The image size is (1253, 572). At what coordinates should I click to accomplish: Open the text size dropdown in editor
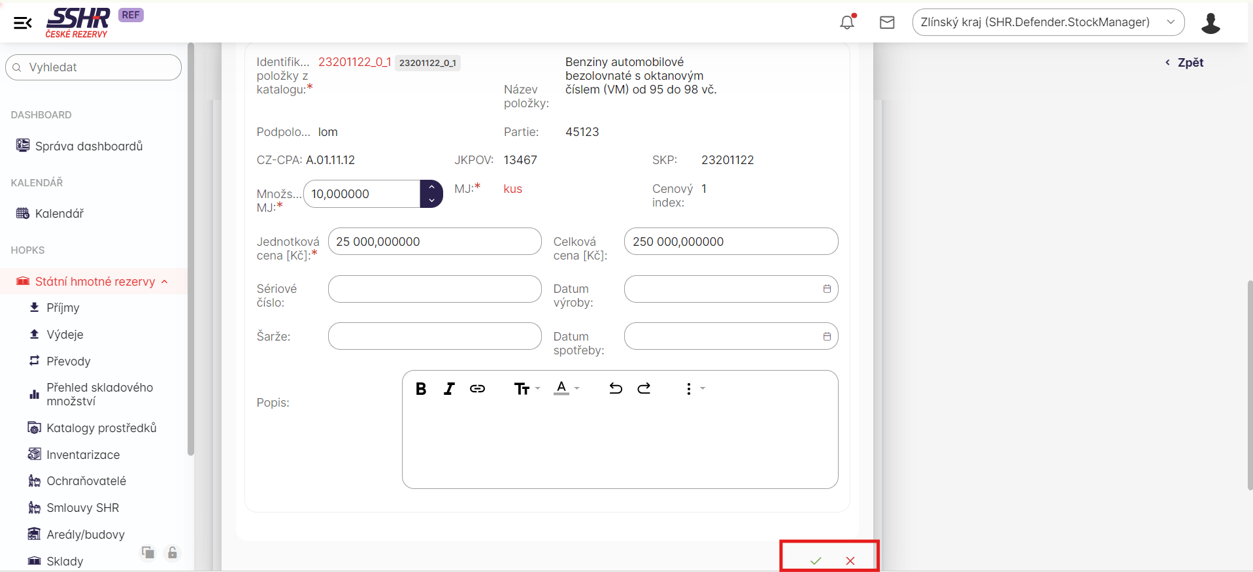(526, 389)
